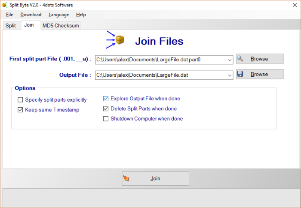Enable Shutdown Computer when done

pyautogui.click(x=106, y=119)
